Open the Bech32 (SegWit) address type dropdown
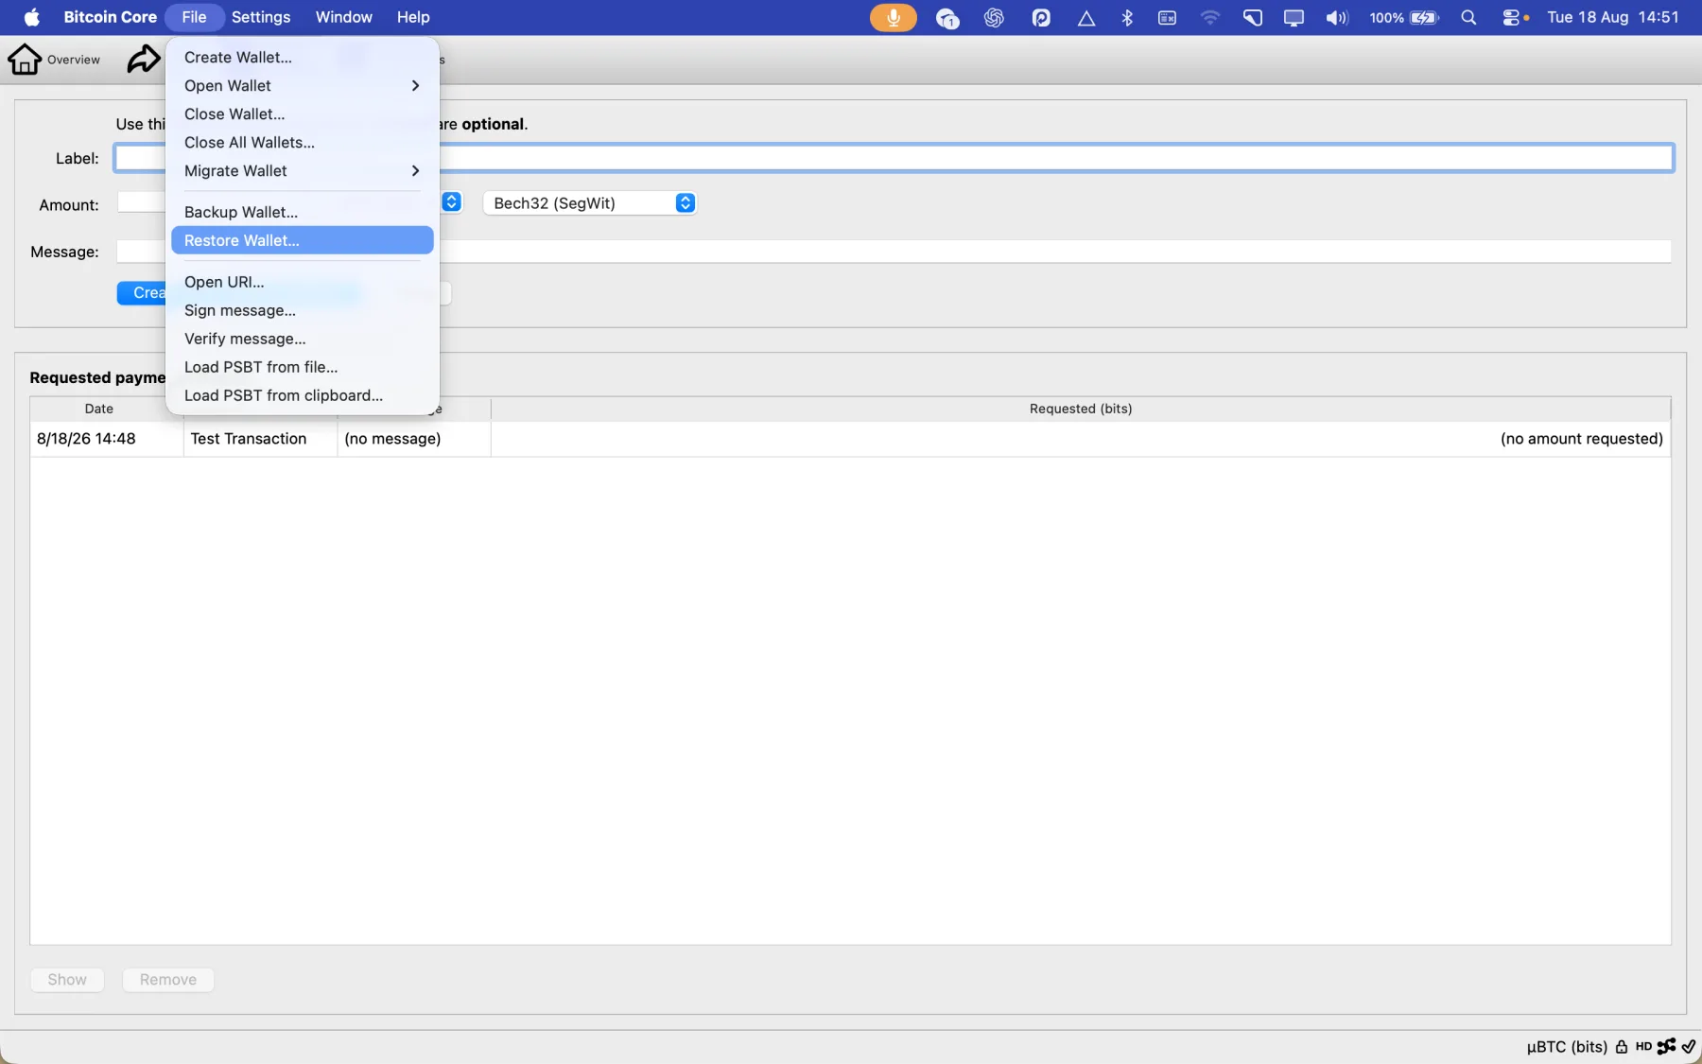 click(590, 203)
